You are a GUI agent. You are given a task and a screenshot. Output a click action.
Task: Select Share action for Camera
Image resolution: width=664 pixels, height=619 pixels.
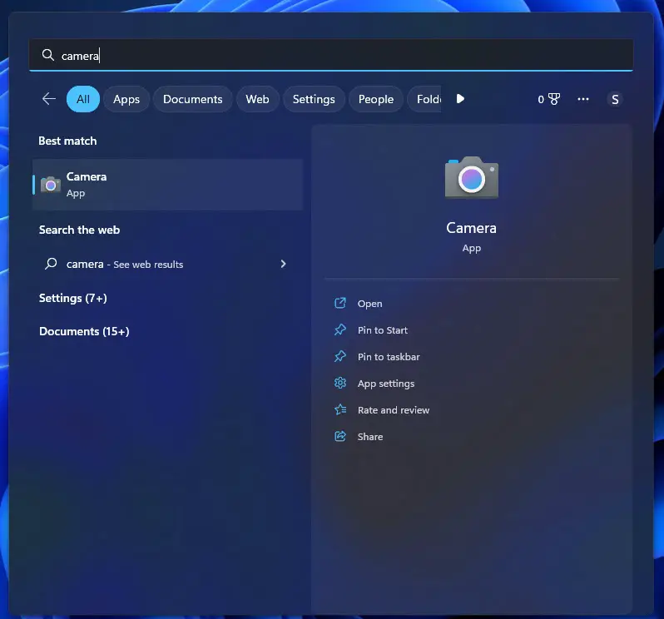[x=370, y=437]
